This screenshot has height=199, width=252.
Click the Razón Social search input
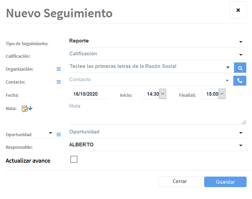coord(146,67)
